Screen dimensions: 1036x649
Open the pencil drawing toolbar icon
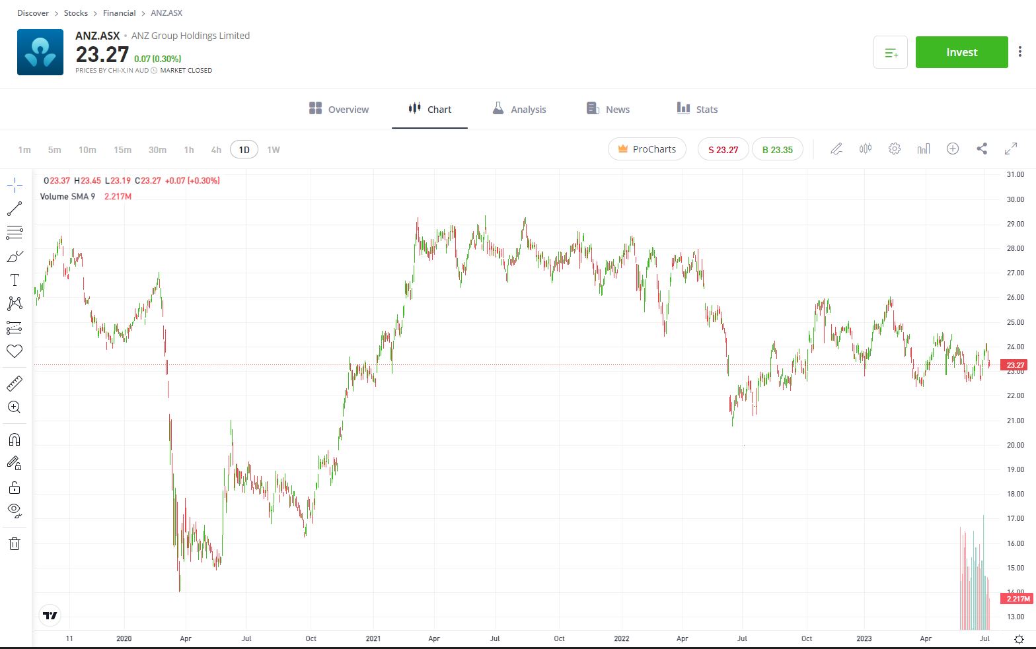click(x=836, y=149)
